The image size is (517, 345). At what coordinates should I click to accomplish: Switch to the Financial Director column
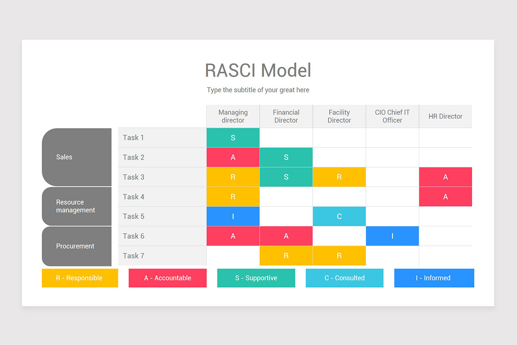coord(286,116)
